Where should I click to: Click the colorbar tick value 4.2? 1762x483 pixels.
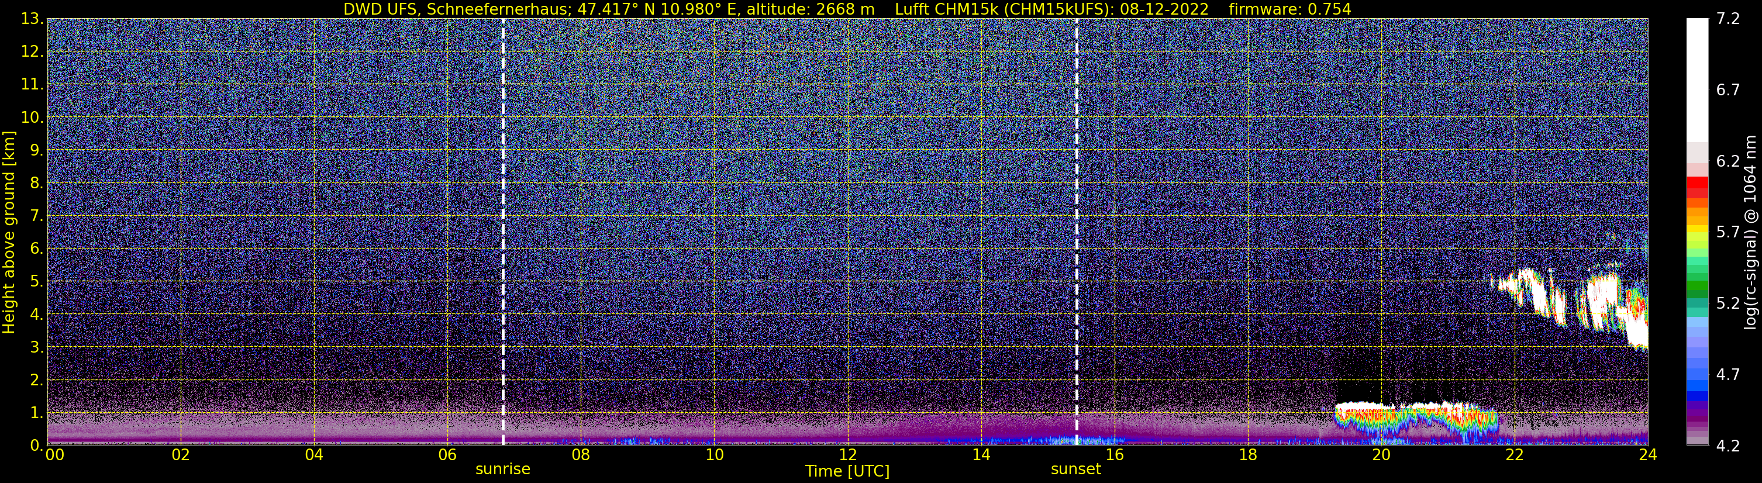(x=1728, y=446)
